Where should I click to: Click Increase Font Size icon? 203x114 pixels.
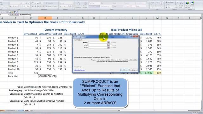(x=26, y=3)
